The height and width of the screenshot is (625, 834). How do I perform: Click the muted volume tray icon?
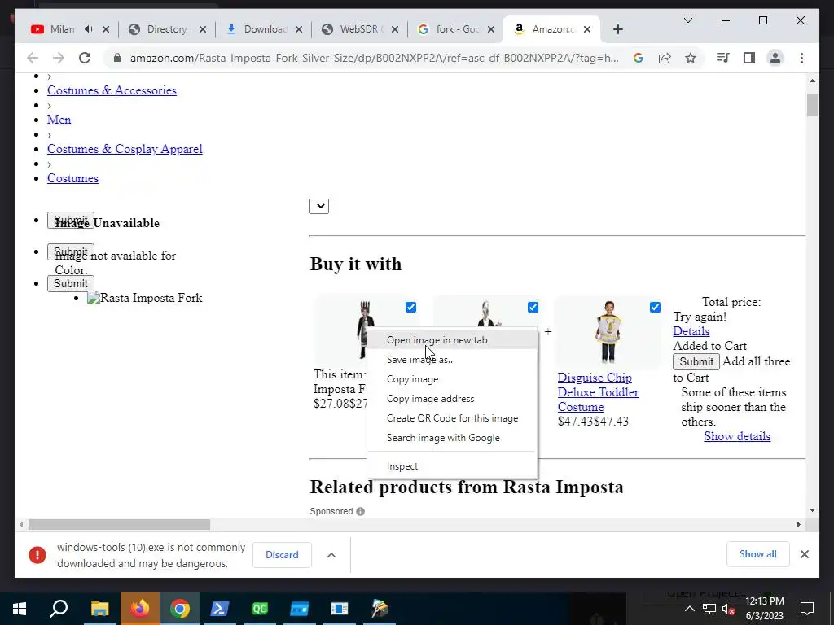[x=729, y=609]
